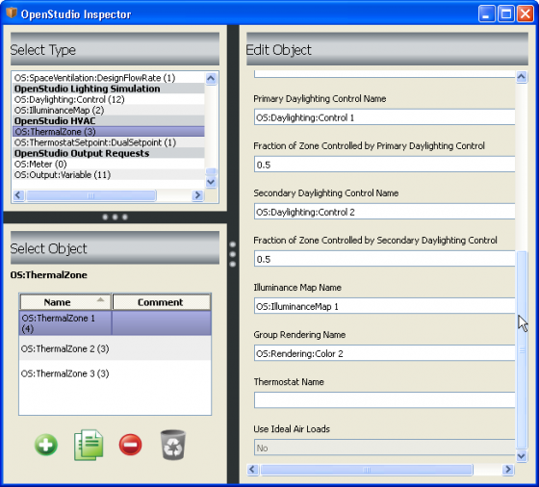Viewport: 539px width, 487px height.
Task: Click the horizontal splitter handle dots
Action: [x=115, y=217]
